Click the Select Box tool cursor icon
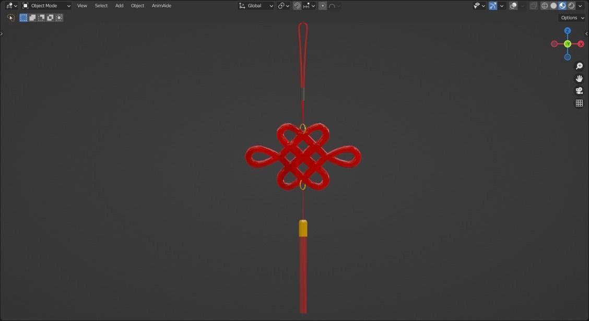This screenshot has height=321, width=589. pos(10,18)
